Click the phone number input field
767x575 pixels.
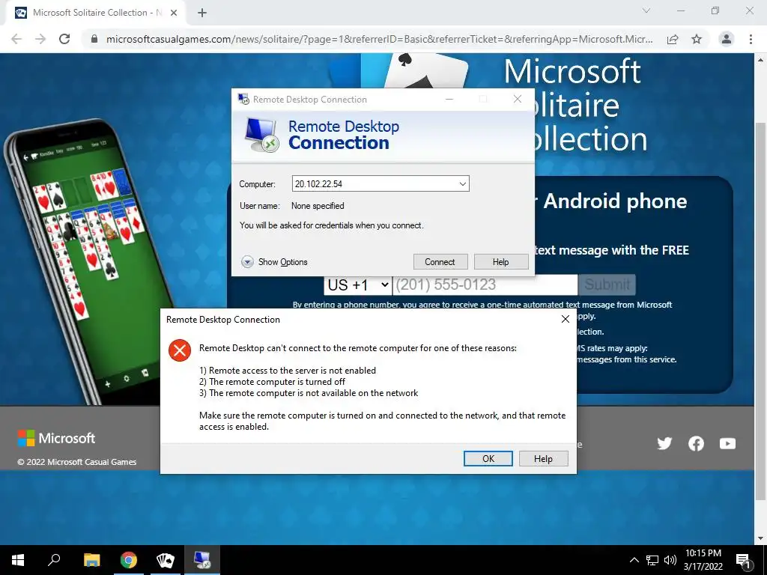[x=485, y=285]
